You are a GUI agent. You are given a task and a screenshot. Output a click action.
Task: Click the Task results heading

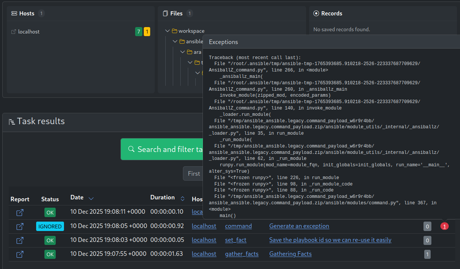41,121
